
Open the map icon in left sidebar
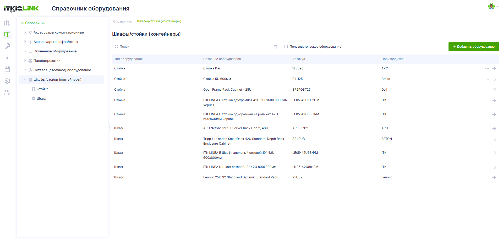coord(7,23)
